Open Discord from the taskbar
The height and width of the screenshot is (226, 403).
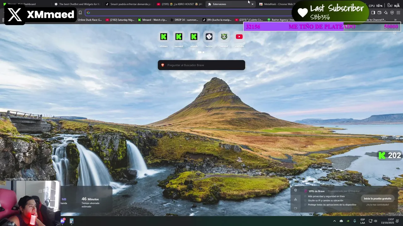tap(62, 221)
